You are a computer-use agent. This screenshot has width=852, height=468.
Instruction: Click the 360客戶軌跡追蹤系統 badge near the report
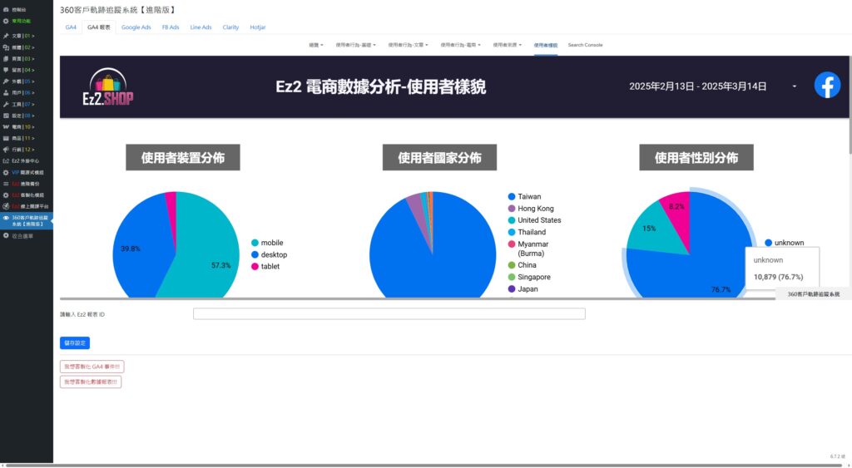click(813, 293)
